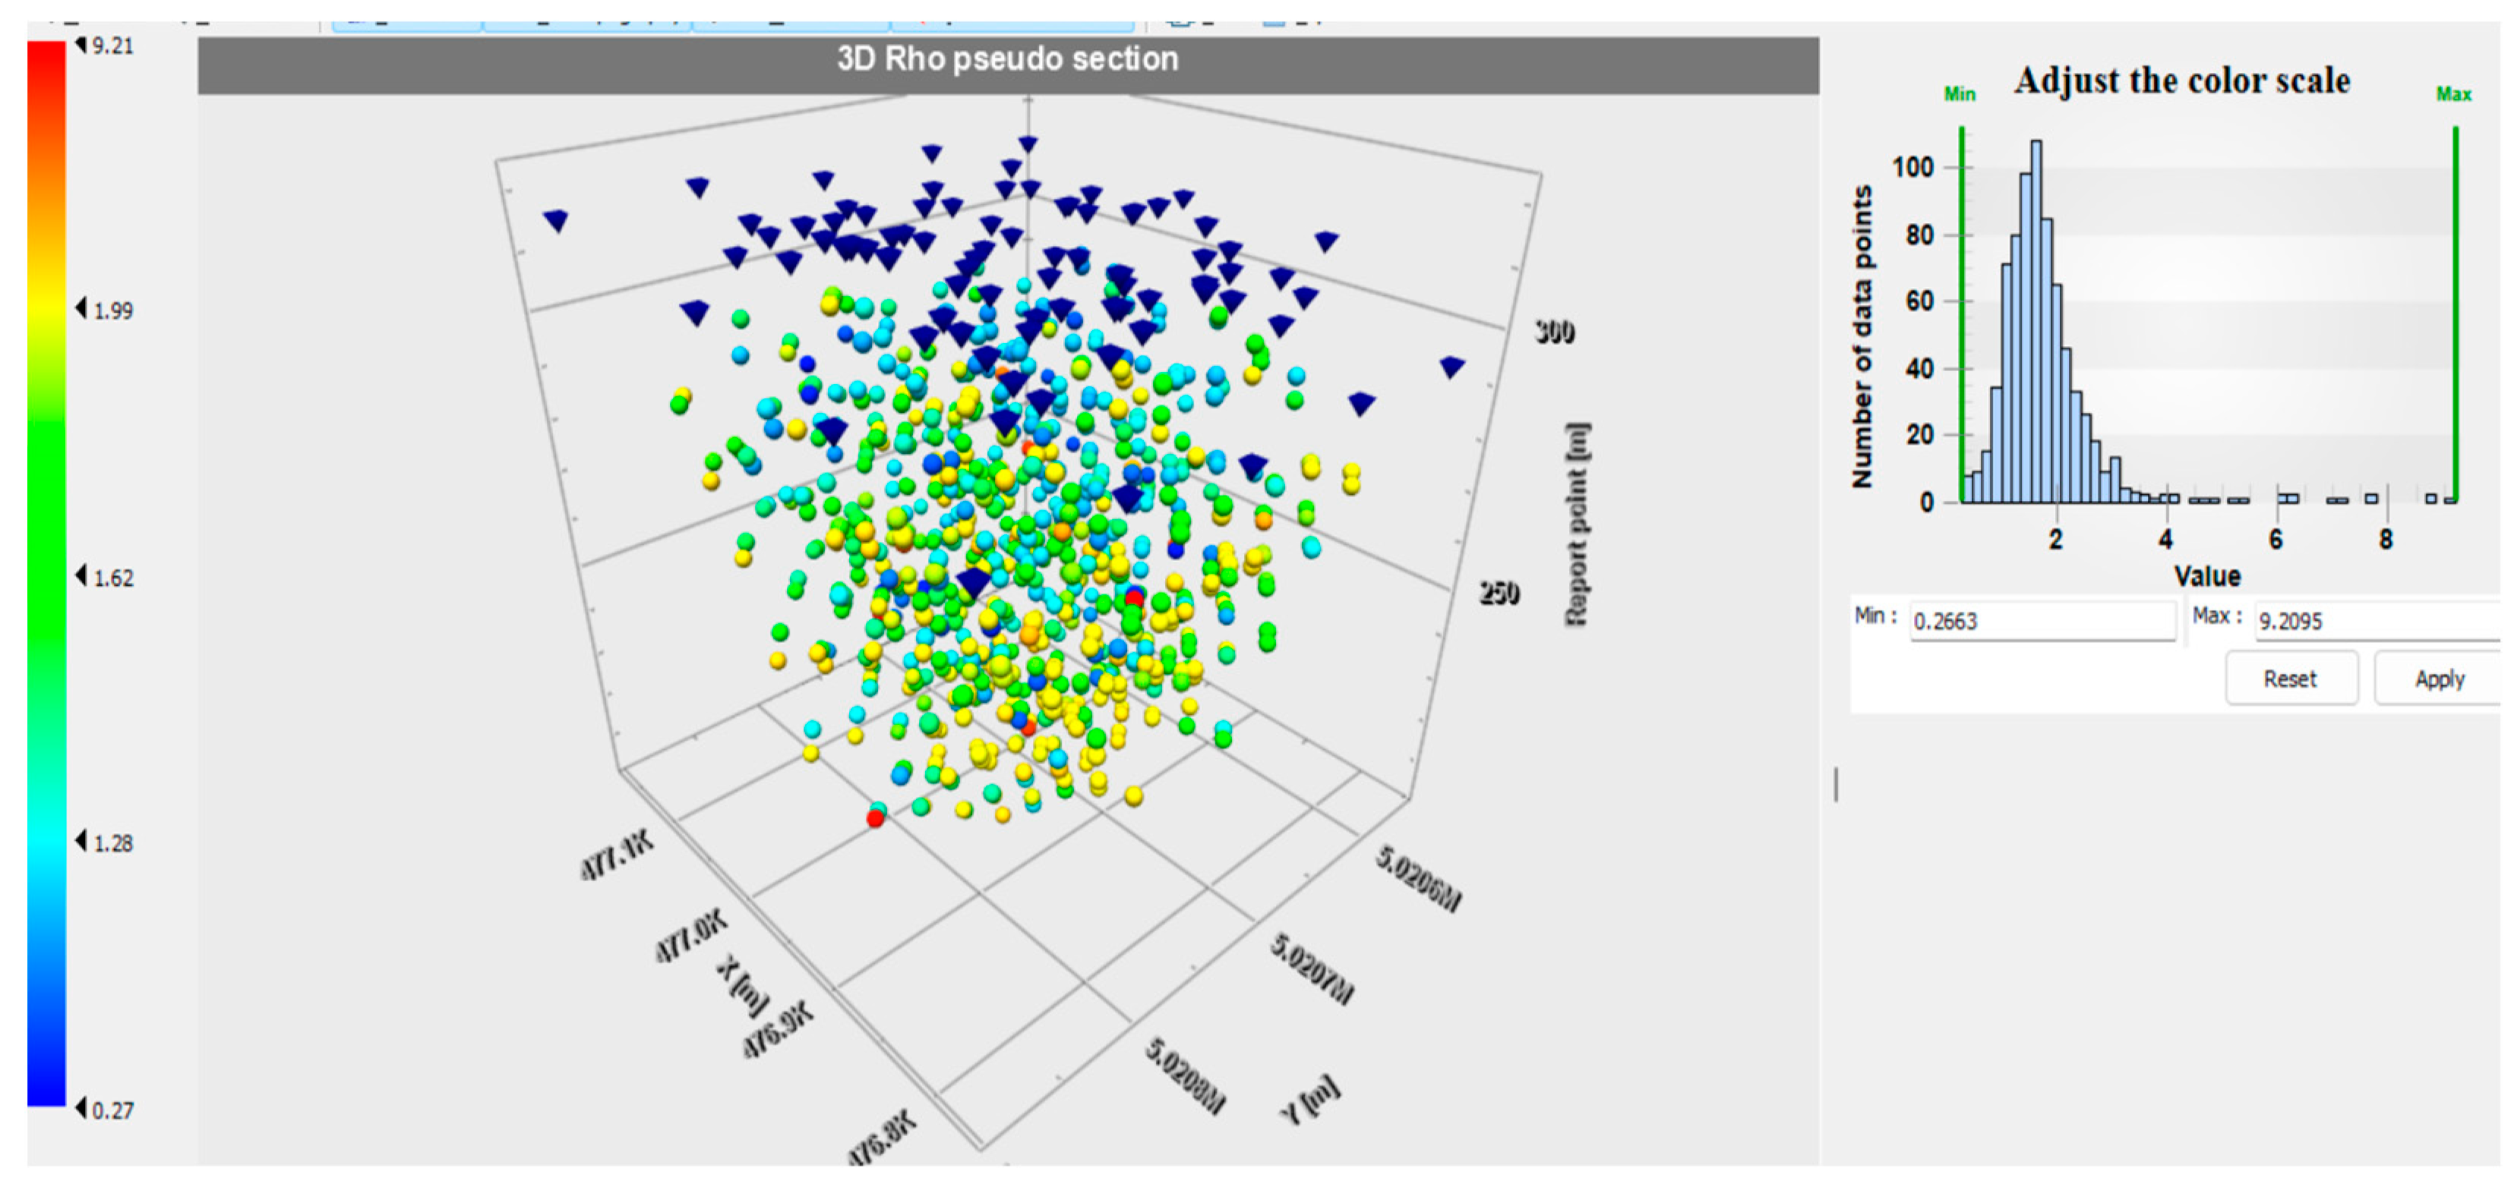Click the 3D Rho pseudo section title bar
This screenshot has width=2517, height=1190.
pos(1007,61)
